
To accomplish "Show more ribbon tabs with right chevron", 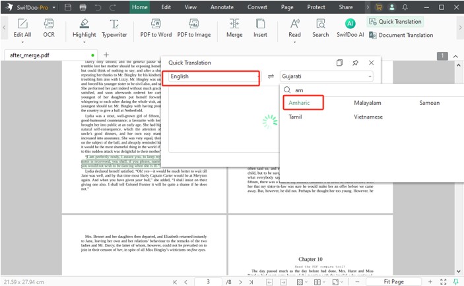I will pyautogui.click(x=368, y=7).
